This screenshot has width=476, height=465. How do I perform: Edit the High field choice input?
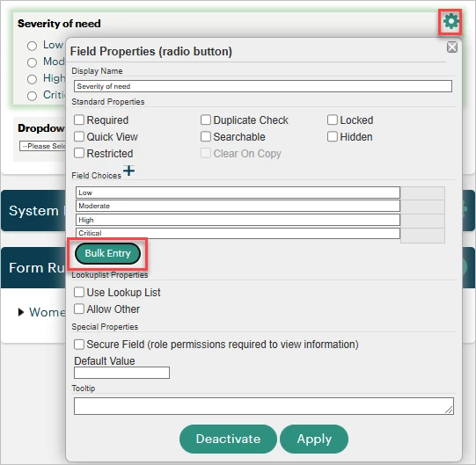pos(238,220)
